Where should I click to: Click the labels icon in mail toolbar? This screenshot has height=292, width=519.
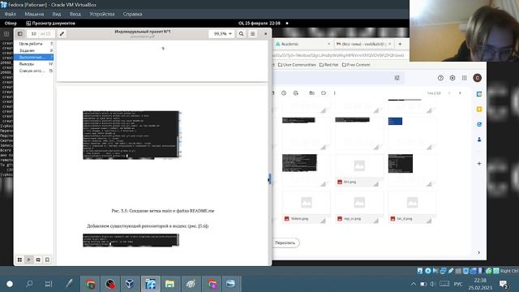[324, 93]
